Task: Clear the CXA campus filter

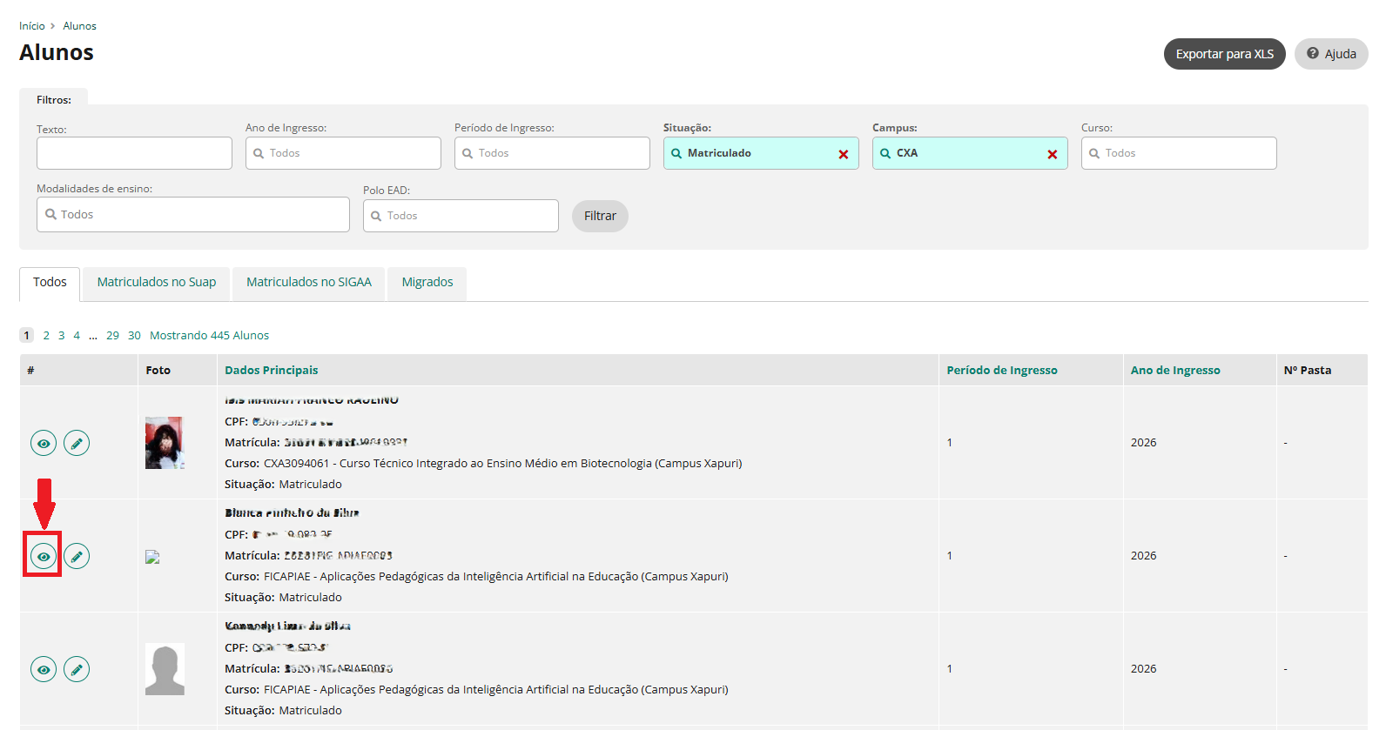Action: click(x=1052, y=154)
